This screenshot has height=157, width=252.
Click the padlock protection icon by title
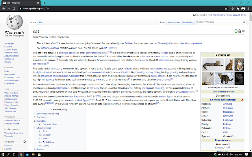240,31
